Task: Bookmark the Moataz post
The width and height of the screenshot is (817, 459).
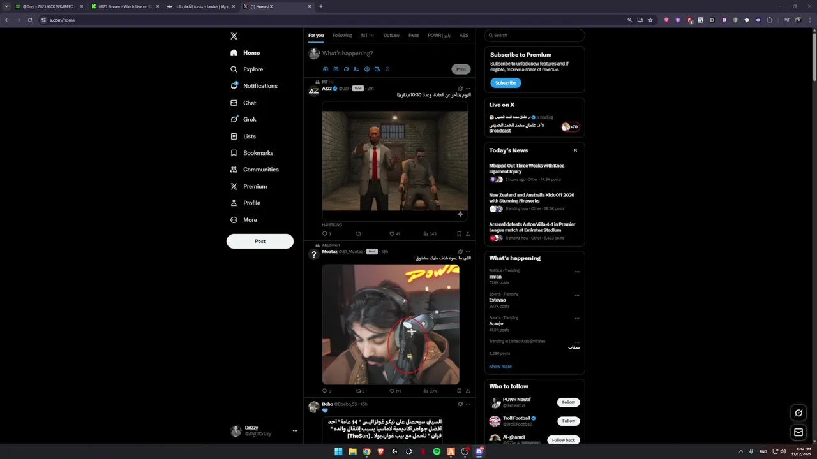Action: [459, 391]
